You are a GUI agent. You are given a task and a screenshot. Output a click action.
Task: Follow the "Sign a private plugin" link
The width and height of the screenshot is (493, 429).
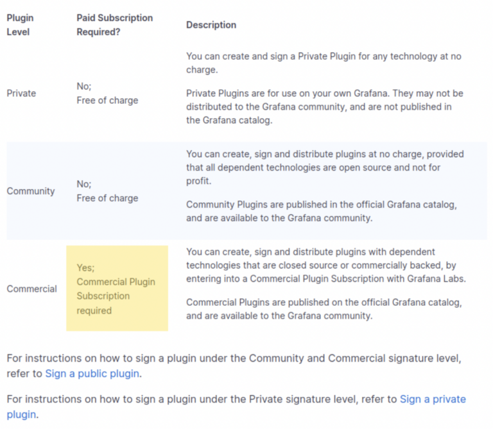[432, 400]
